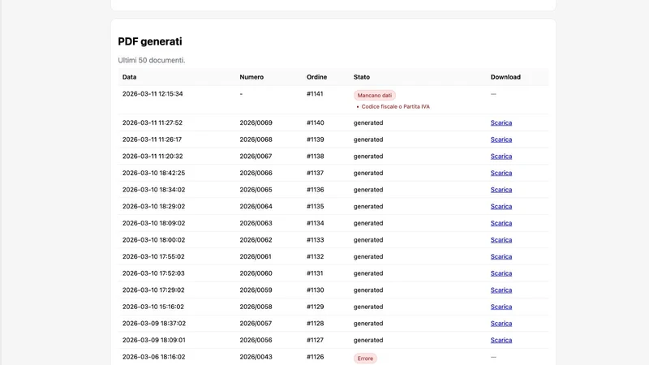This screenshot has height=365, width=649.
Task: Select date 2026-03-10 18:00:02
Action: pyautogui.click(x=153, y=240)
